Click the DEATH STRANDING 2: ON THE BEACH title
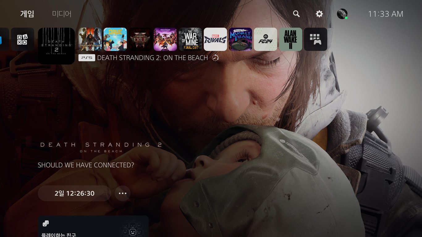This screenshot has width=422, height=237. (x=153, y=58)
